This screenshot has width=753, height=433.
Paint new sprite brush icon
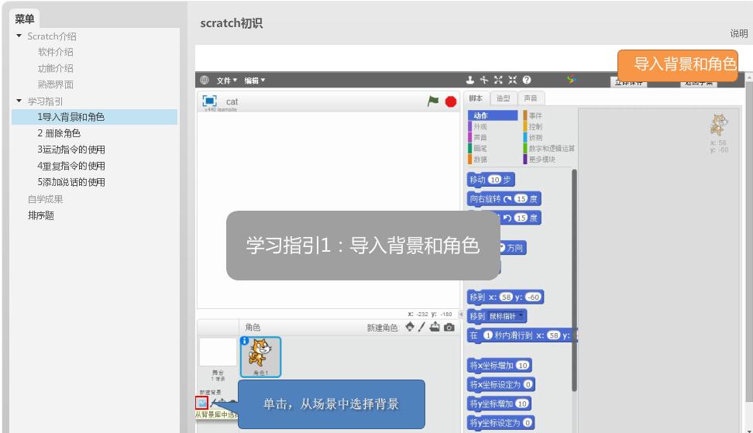point(421,327)
